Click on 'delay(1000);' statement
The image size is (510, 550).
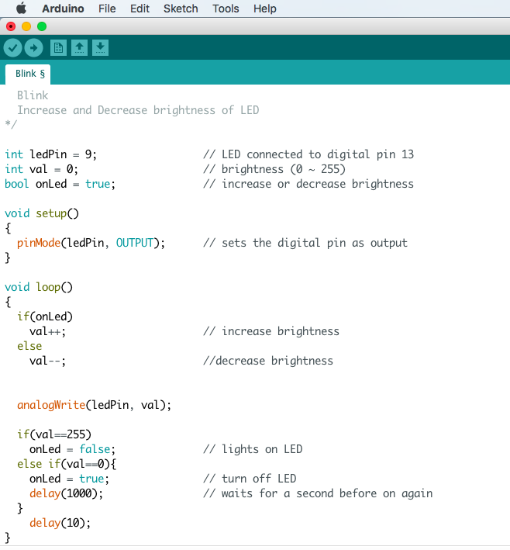(x=66, y=493)
